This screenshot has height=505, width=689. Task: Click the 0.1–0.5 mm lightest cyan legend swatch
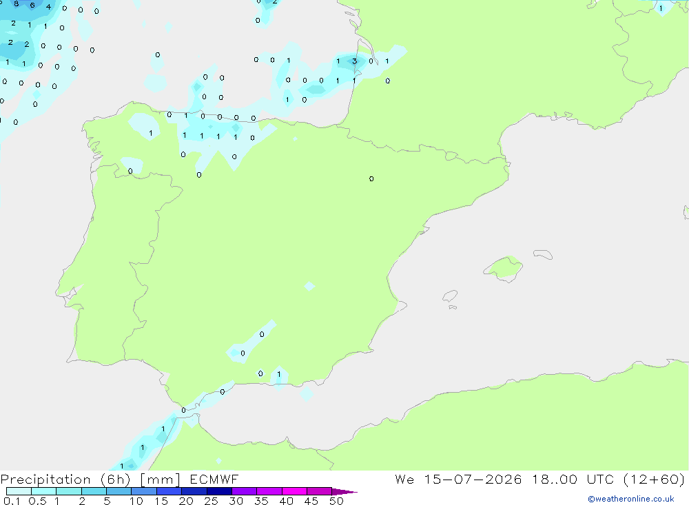click(19, 491)
